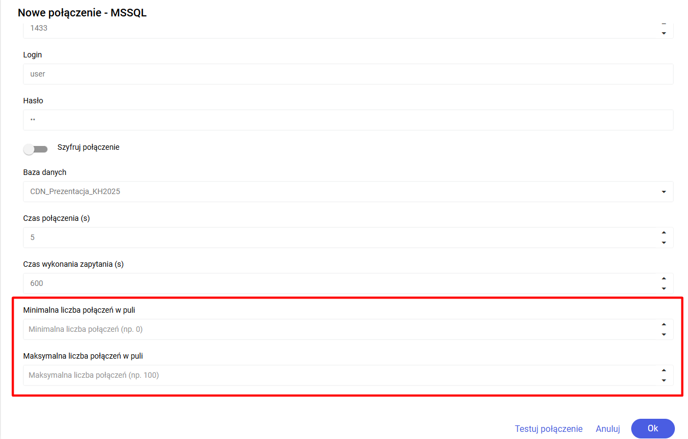Image resolution: width=688 pixels, height=439 pixels.
Task: Click the Nowe połączenie - MSSQL title
Action: click(82, 13)
